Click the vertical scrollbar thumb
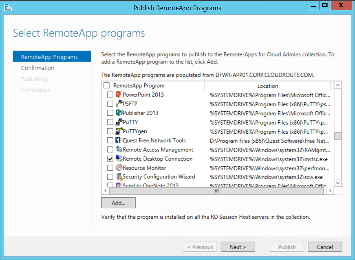 (x=338, y=136)
